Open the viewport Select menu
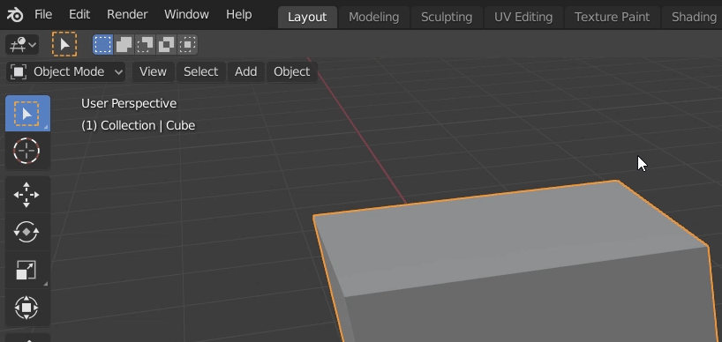The width and height of the screenshot is (722, 342). coord(200,71)
